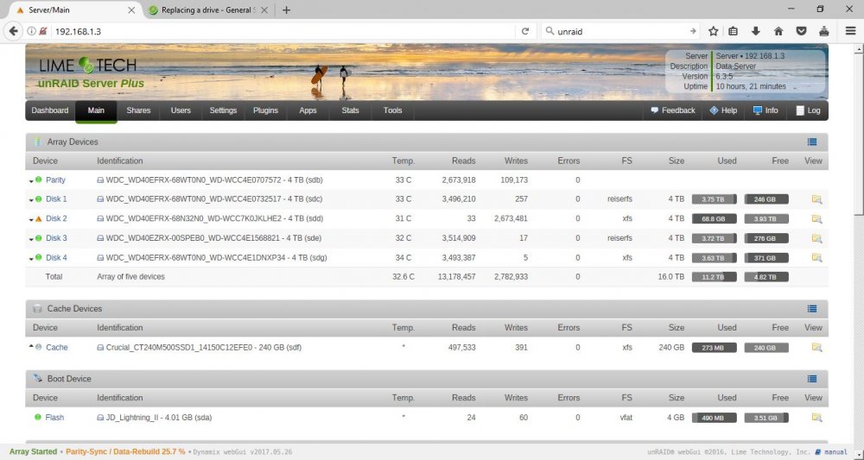
Task: Open the Disk 3 settings link
Action: coord(56,238)
